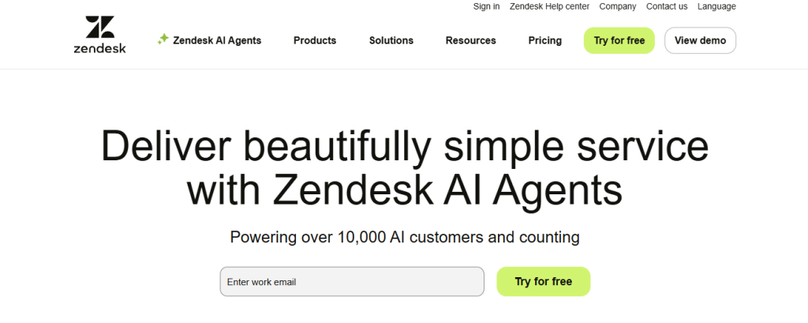
Task: Click the 'Powering over 10,000 AI customers' subheading
Action: tap(404, 237)
